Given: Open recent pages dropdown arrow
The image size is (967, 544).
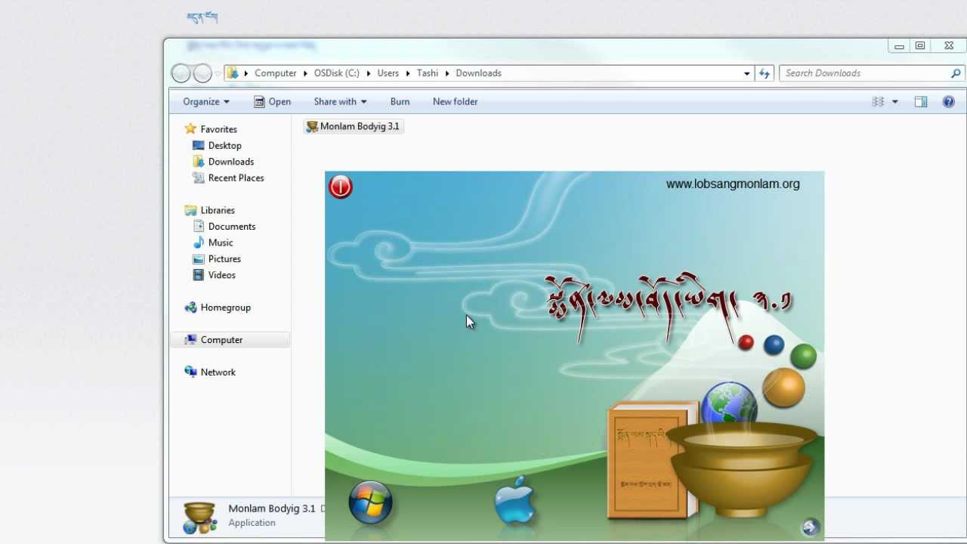Looking at the screenshot, I should pos(218,73).
